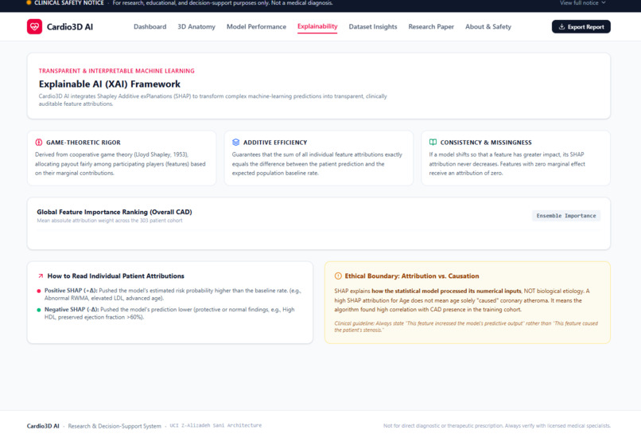Click the Additive Efficiency layers icon
The height and width of the screenshot is (438, 641).
pyautogui.click(x=236, y=143)
